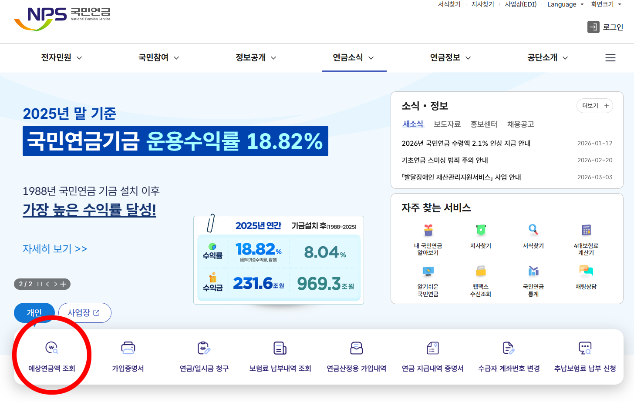
Task: Click the 수급자 계좌번호 변경 icon
Action: click(x=509, y=348)
